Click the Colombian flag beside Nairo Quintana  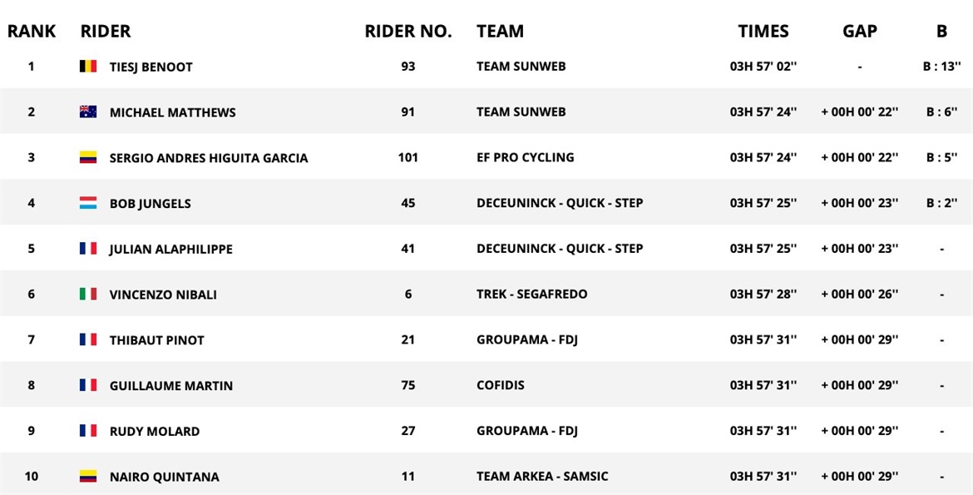click(88, 477)
